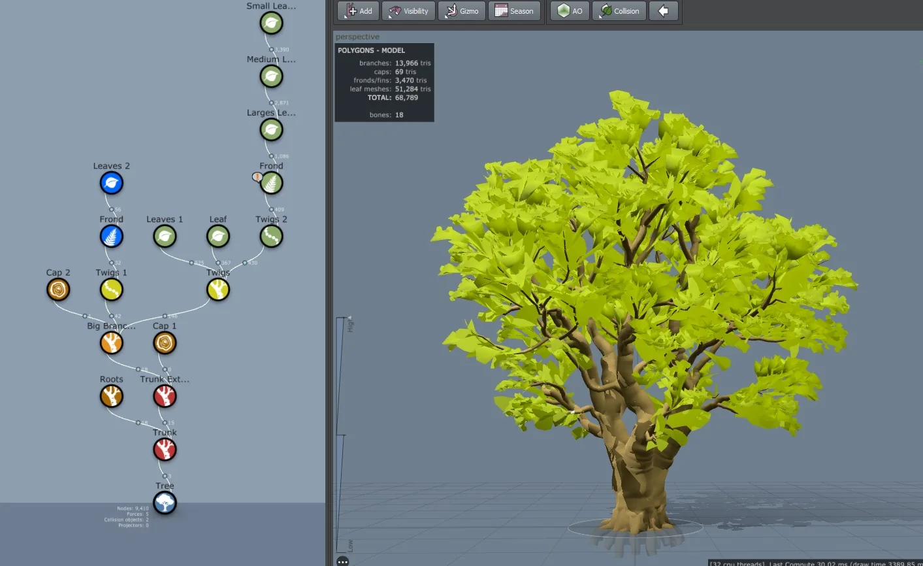
Task: Click the leaf meshes 51,284 tris line
Action: pyautogui.click(x=390, y=89)
